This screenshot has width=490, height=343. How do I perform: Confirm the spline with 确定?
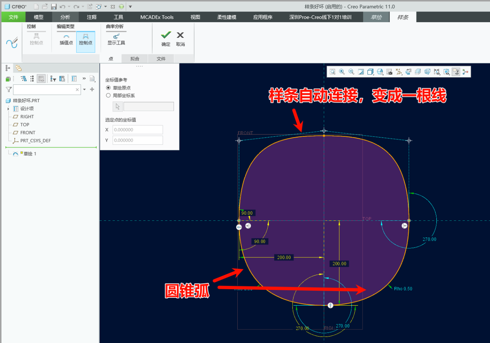[x=166, y=39]
